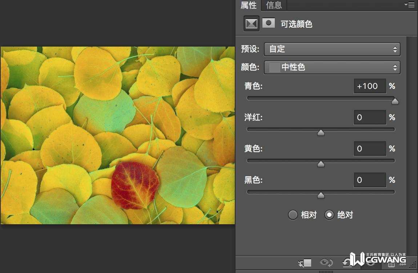This screenshot has width=418, height=273.
Task: Click the 黄色 slider handle
Action: tap(321, 163)
